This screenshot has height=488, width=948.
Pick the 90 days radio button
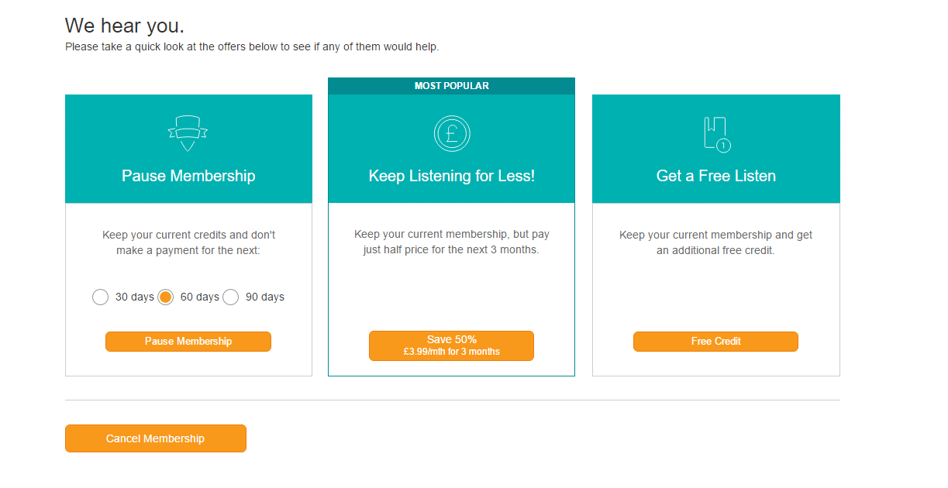[x=230, y=297]
